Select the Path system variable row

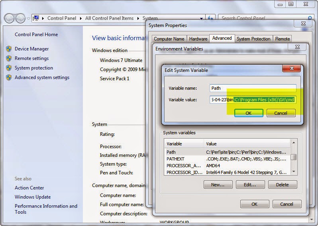pos(227,152)
